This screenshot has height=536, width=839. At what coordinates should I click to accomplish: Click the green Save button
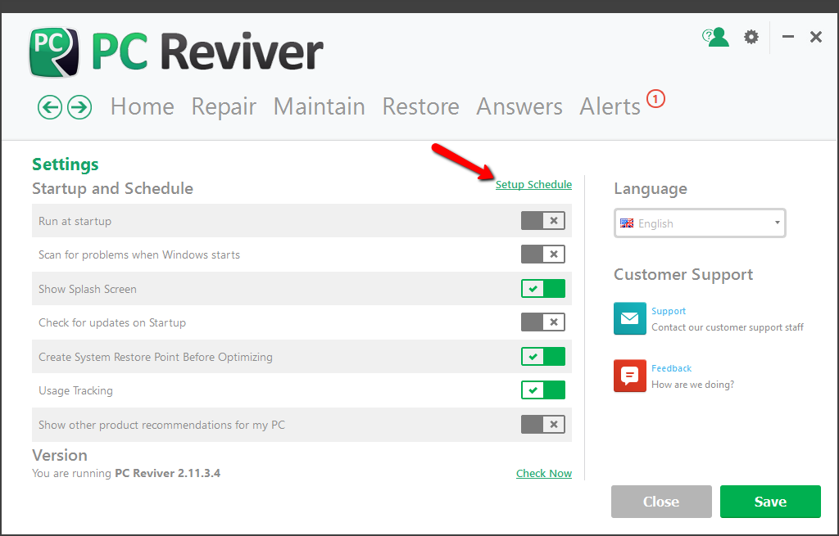(x=770, y=502)
